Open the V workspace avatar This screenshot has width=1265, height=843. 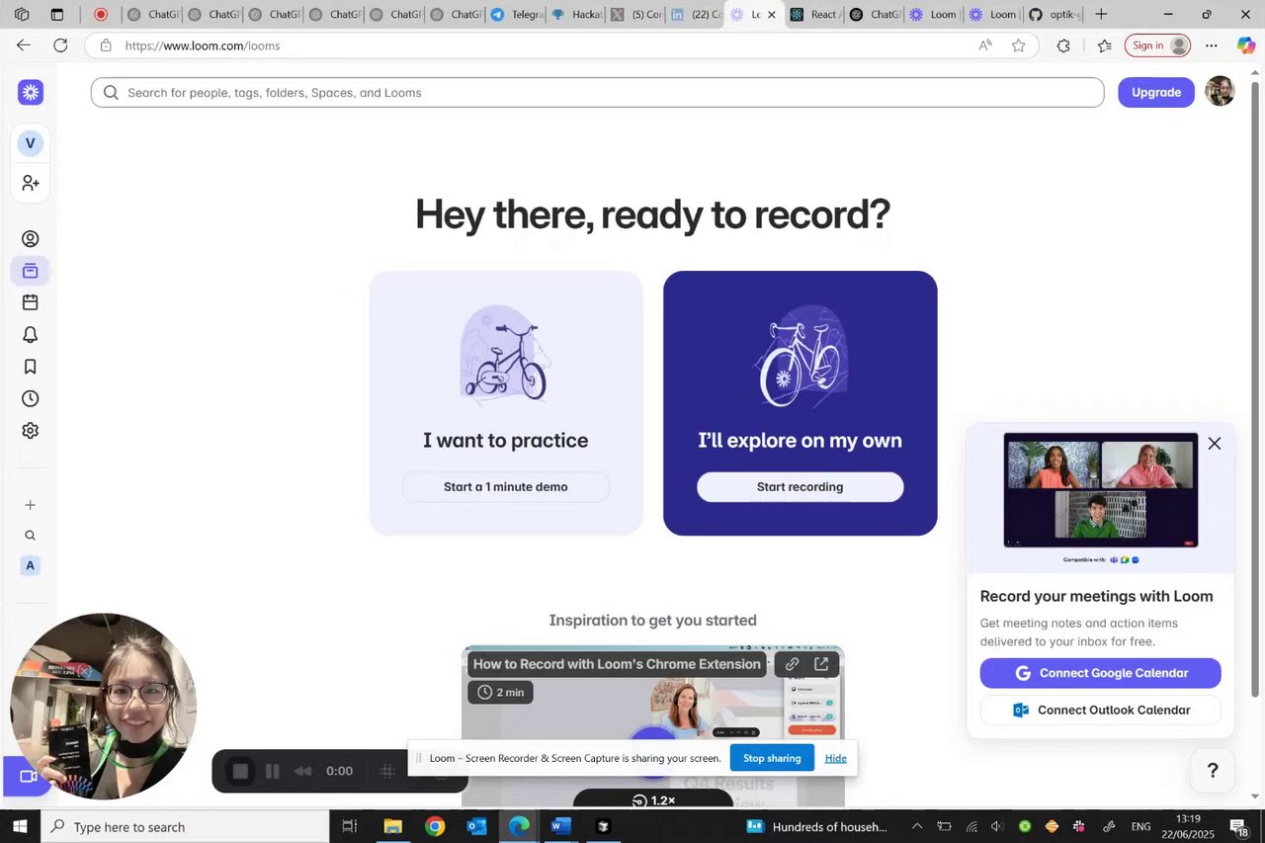[x=30, y=143]
